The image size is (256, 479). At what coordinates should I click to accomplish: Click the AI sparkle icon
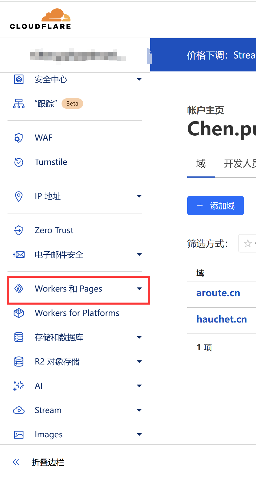coord(19,386)
